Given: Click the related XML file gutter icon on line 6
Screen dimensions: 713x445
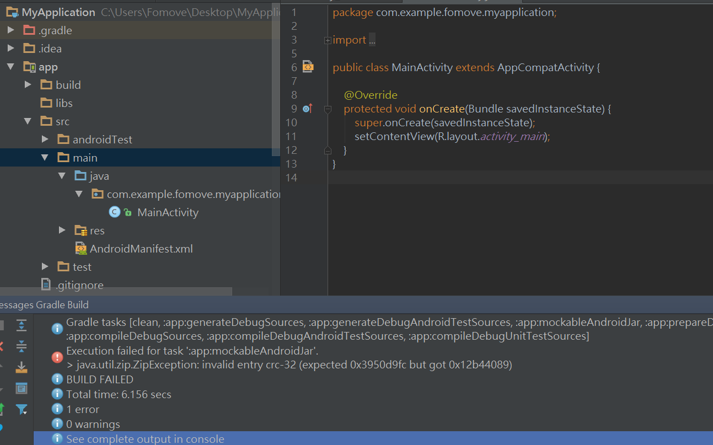Looking at the screenshot, I should point(308,67).
